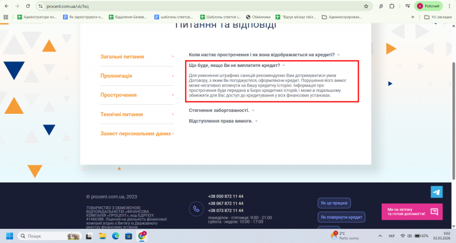
Task: Expand the Коли настає прострочення question
Action: click(x=264, y=55)
